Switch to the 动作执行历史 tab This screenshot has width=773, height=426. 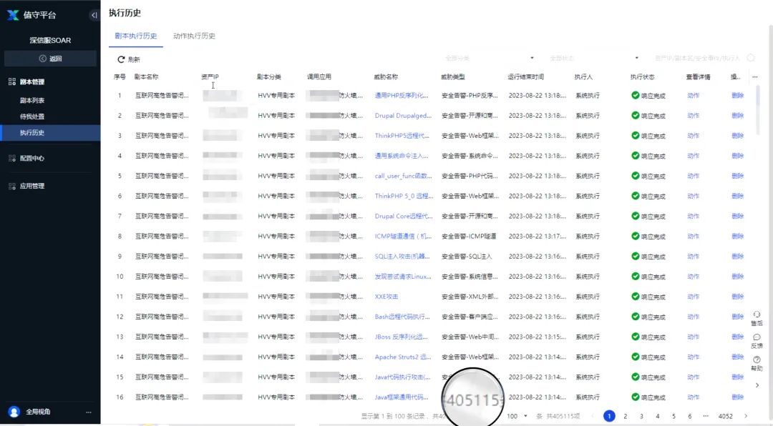194,36
